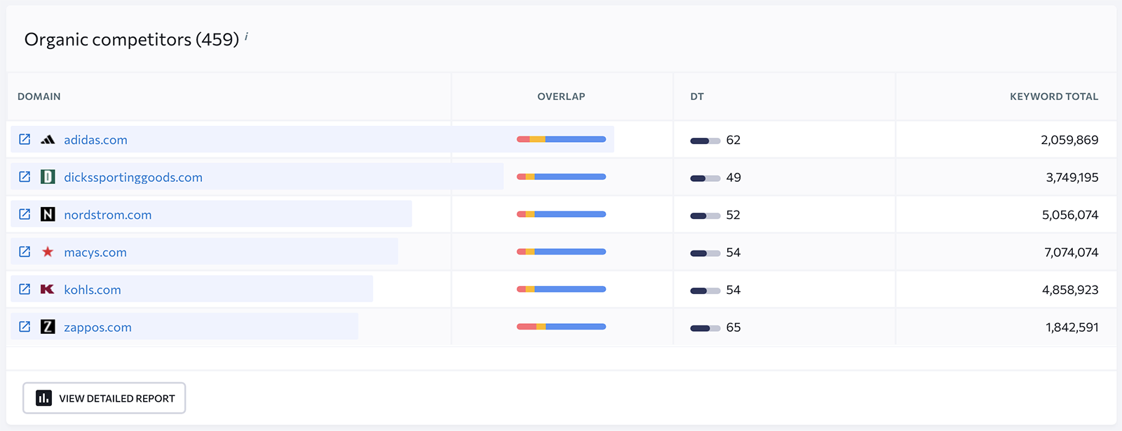Click keyword total 3,749,195

[1072, 178]
